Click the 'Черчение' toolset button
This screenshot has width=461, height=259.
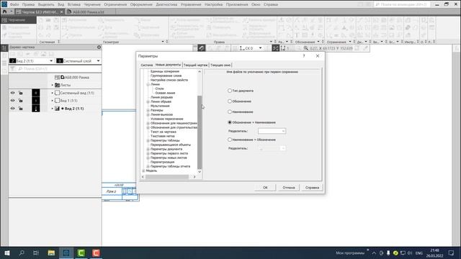click(18, 20)
